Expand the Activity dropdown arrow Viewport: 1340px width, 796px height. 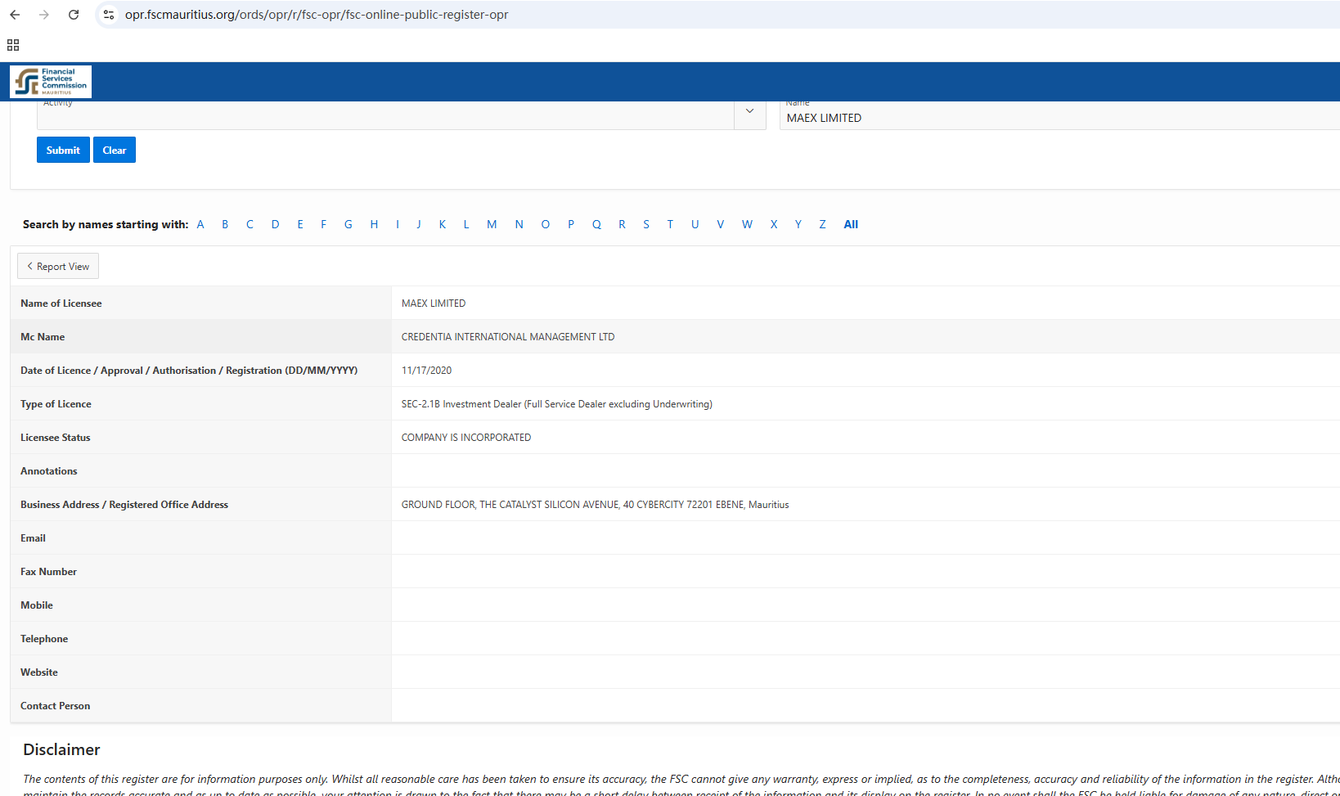(749, 112)
